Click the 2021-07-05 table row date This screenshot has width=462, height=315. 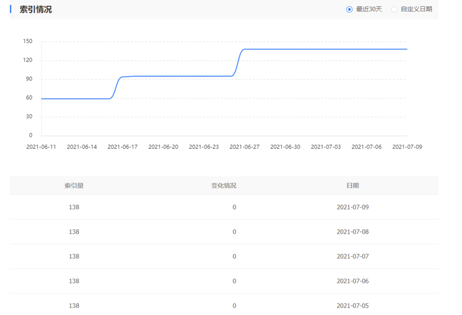pyautogui.click(x=353, y=306)
